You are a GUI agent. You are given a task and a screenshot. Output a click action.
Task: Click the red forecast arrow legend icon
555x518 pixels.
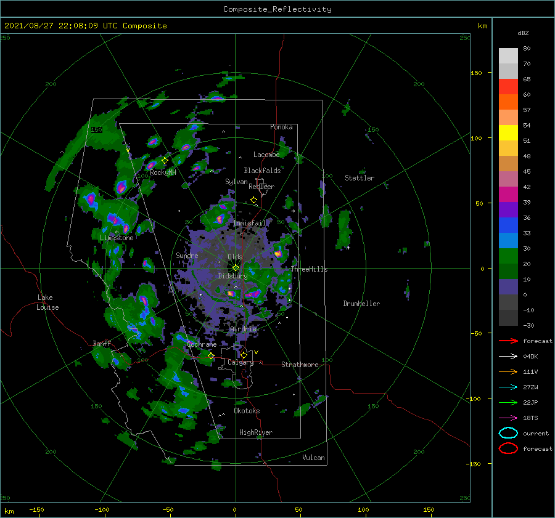point(508,341)
